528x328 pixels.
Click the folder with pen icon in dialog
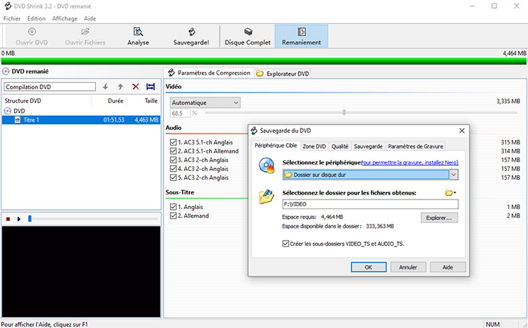pos(266,196)
